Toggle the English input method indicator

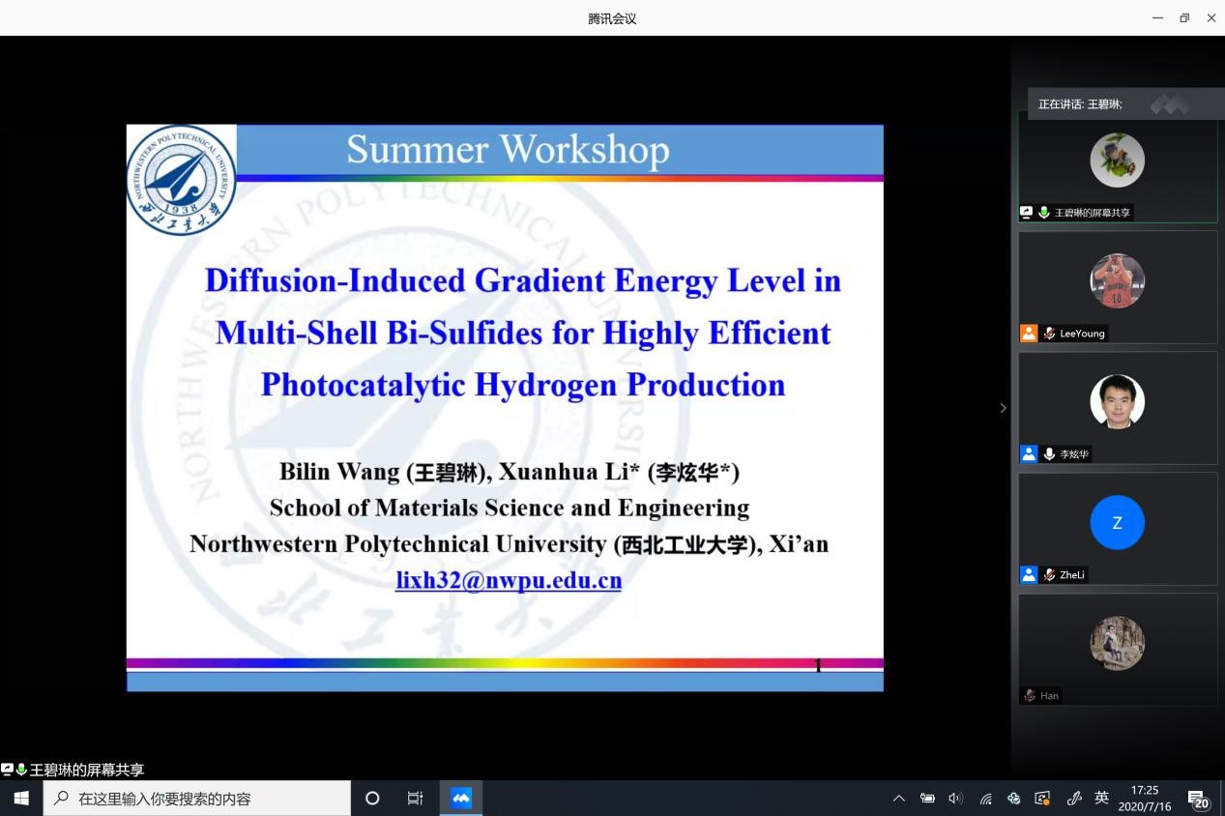click(1101, 799)
